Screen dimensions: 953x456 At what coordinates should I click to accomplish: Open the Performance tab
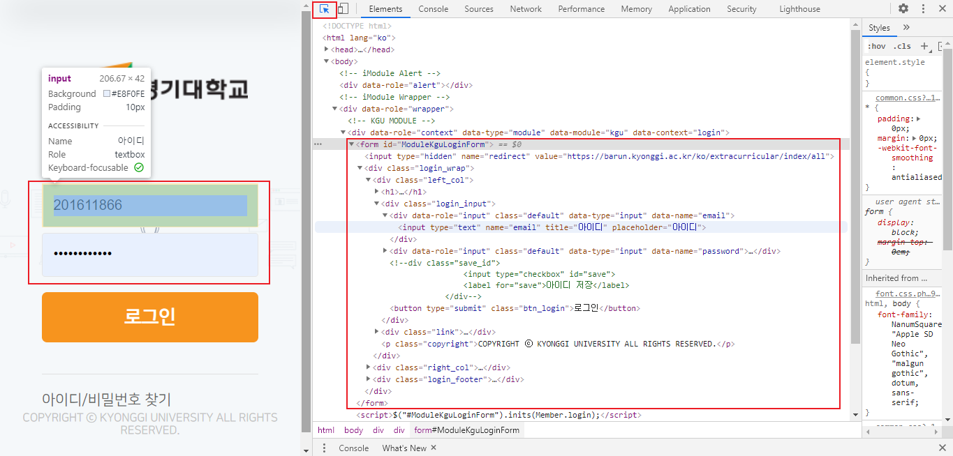point(582,9)
